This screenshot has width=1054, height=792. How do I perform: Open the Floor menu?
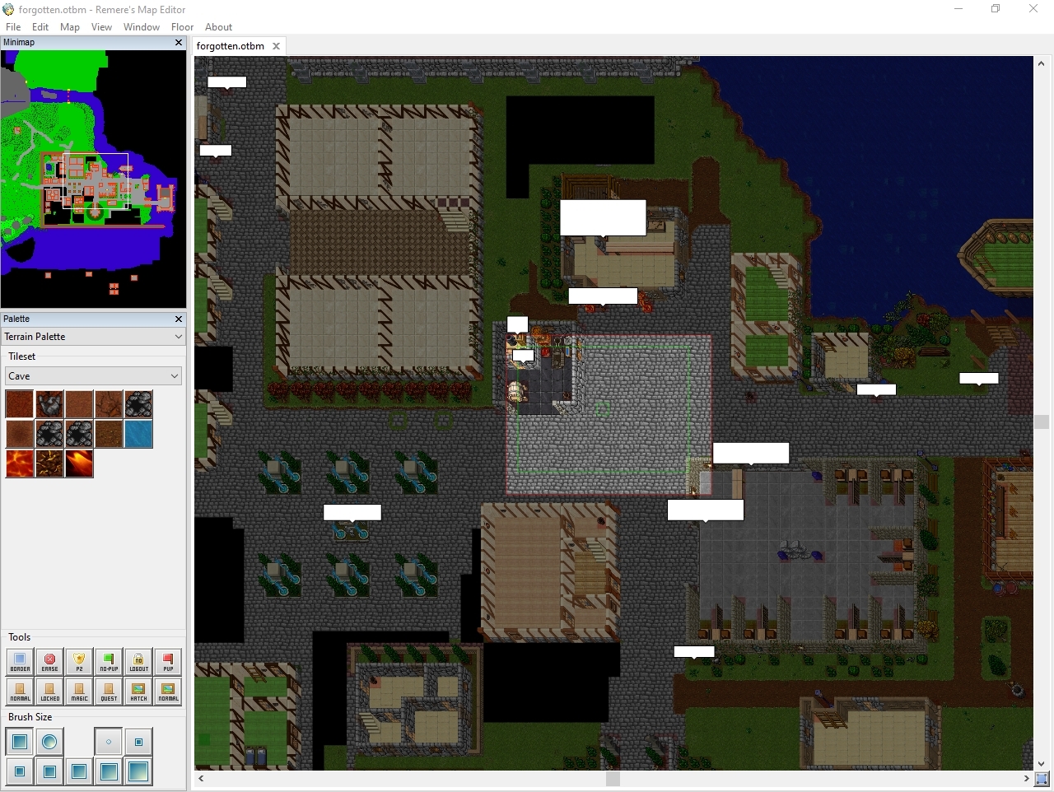tap(182, 27)
